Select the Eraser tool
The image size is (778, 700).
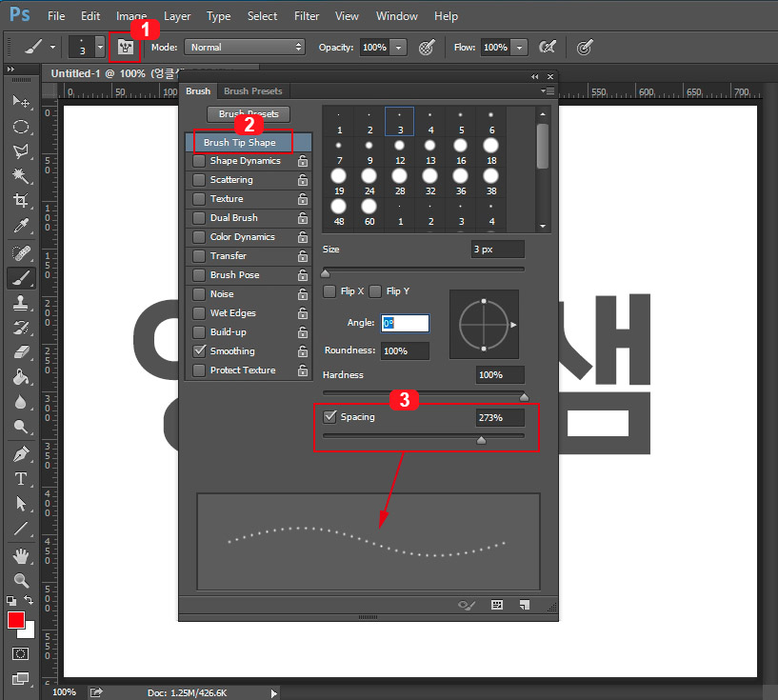pos(20,352)
